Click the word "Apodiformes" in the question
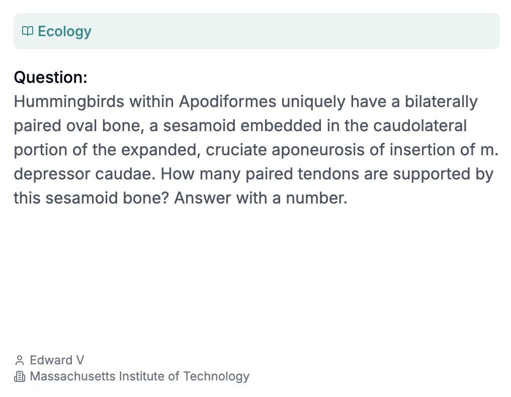511x397 pixels. point(227,102)
